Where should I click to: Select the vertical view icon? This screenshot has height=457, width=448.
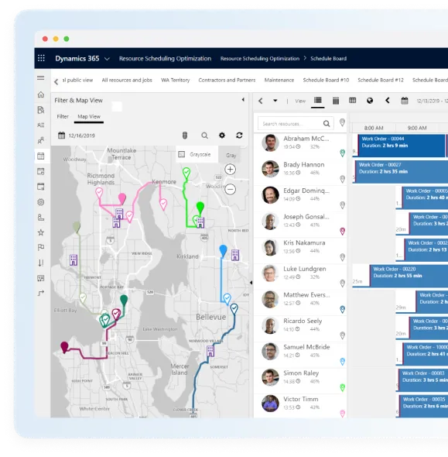[336, 101]
